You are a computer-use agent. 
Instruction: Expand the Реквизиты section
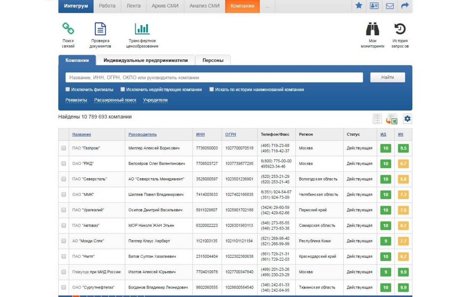(77, 100)
